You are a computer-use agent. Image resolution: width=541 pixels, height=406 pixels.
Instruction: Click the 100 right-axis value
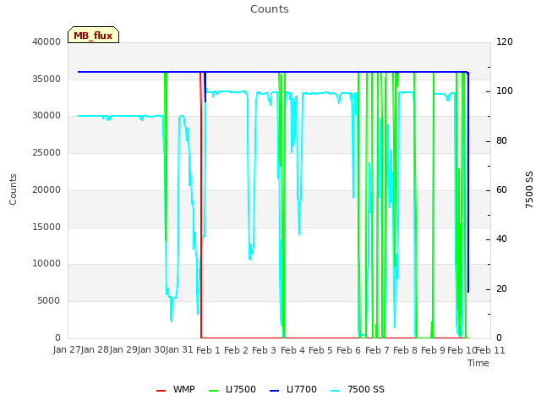tap(505, 91)
